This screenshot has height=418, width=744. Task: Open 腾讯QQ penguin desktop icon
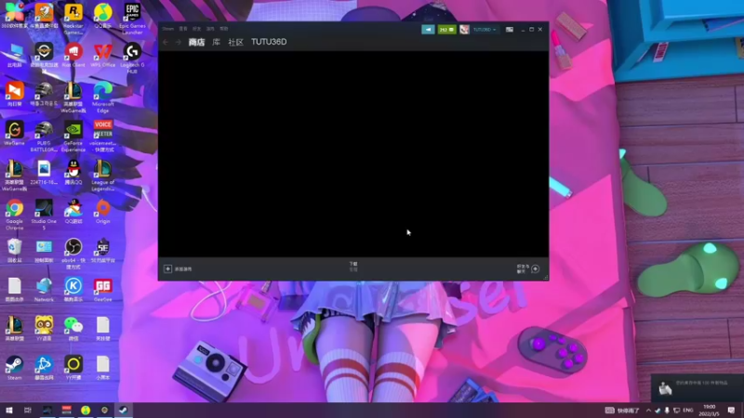(73, 173)
